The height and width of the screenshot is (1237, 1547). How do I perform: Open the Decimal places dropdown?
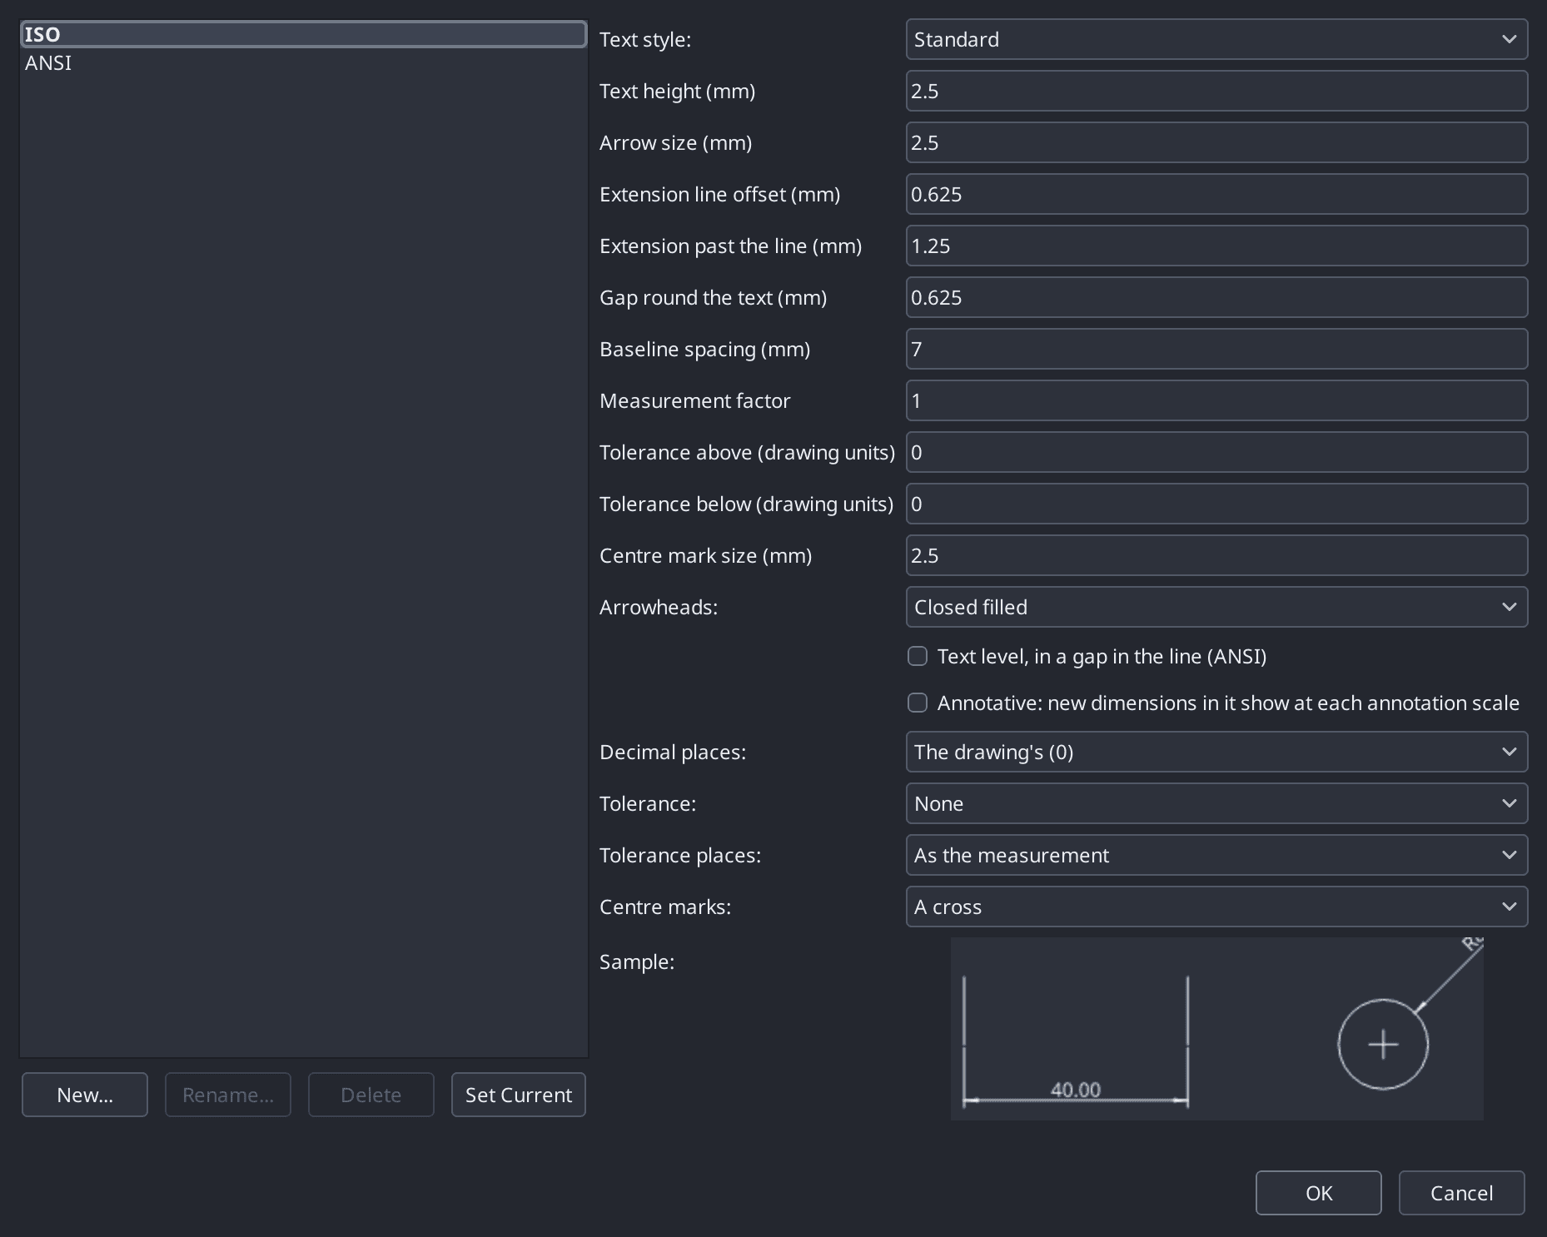pyautogui.click(x=1216, y=752)
